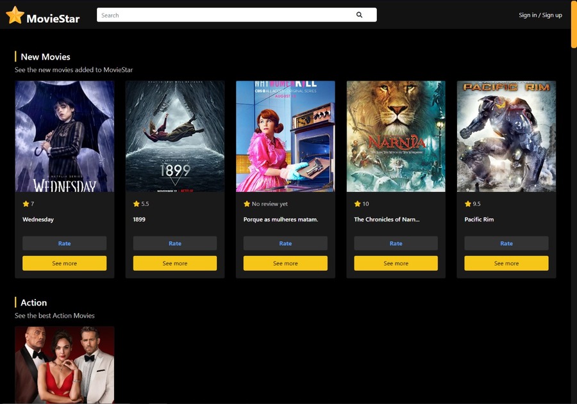
Task: See more about The Chronicles of Narnia
Action: click(x=396, y=263)
